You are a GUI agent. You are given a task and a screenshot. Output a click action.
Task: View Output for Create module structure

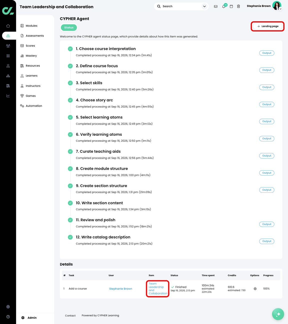(x=267, y=173)
